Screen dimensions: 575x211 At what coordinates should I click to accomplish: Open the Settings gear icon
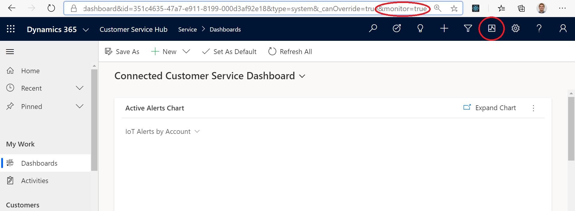point(515,29)
